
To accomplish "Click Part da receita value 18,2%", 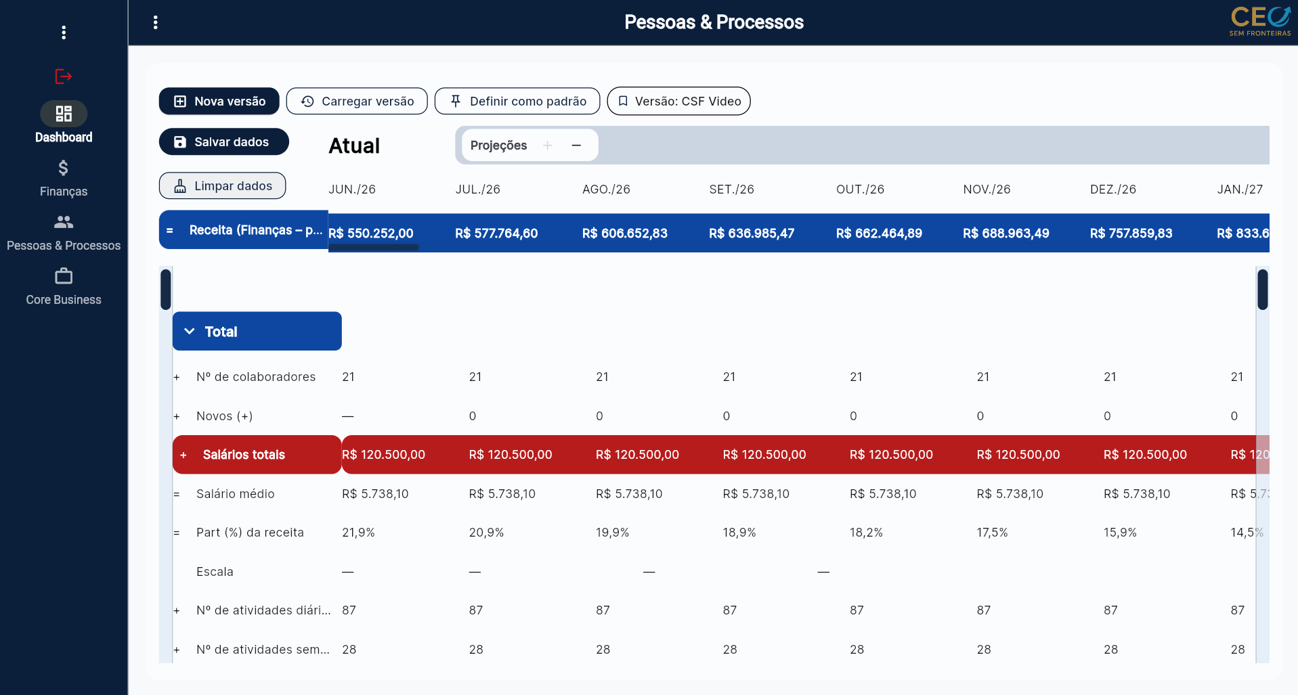I will pyautogui.click(x=866, y=533).
